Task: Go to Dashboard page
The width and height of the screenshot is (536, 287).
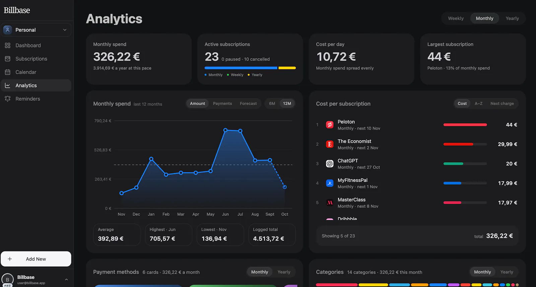Action: pyautogui.click(x=36, y=45)
